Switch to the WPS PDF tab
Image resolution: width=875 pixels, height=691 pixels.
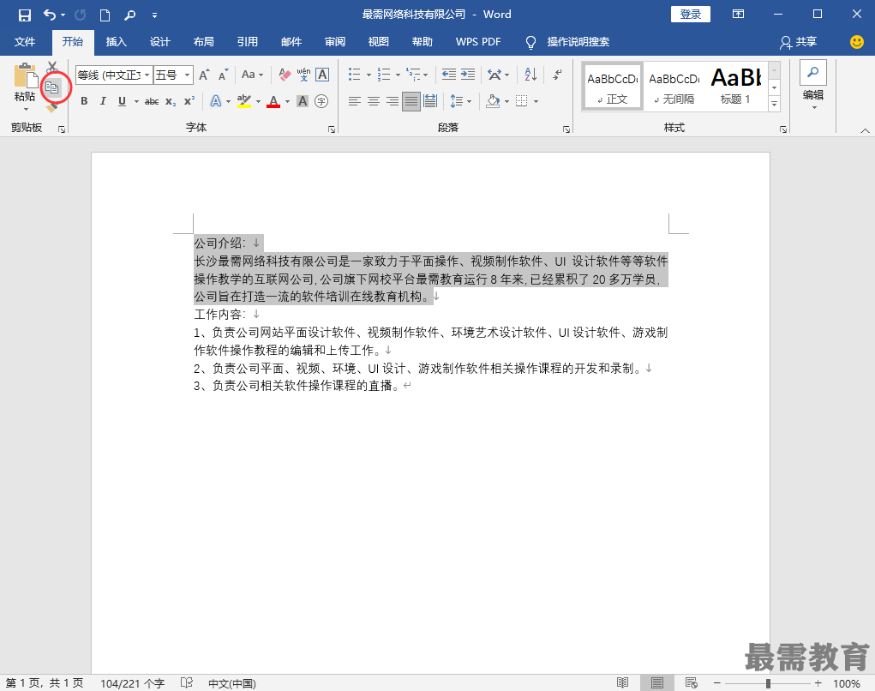[478, 42]
